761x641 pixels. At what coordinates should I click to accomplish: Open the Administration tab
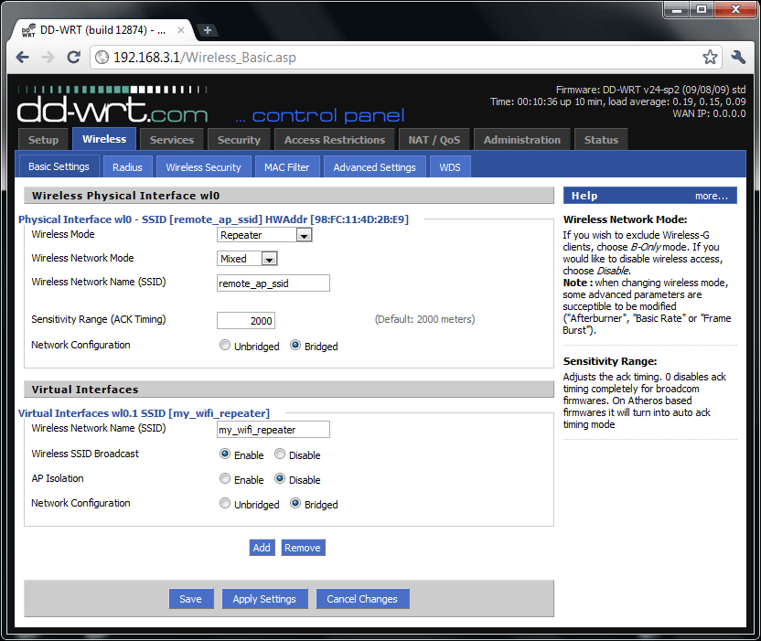coord(521,140)
